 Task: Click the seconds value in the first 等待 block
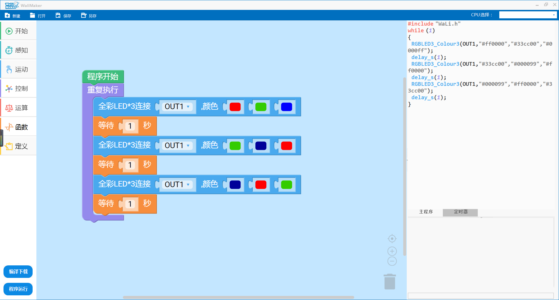[x=130, y=126]
